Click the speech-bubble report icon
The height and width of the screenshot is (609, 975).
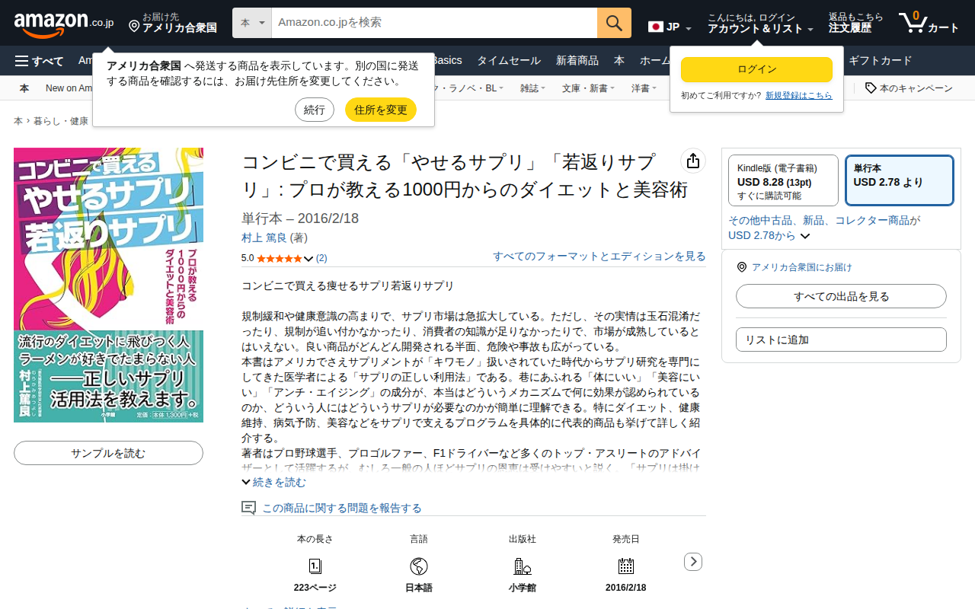(x=248, y=508)
